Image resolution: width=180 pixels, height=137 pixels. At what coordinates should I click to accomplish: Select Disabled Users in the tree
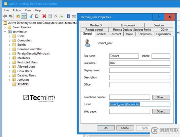27,75
